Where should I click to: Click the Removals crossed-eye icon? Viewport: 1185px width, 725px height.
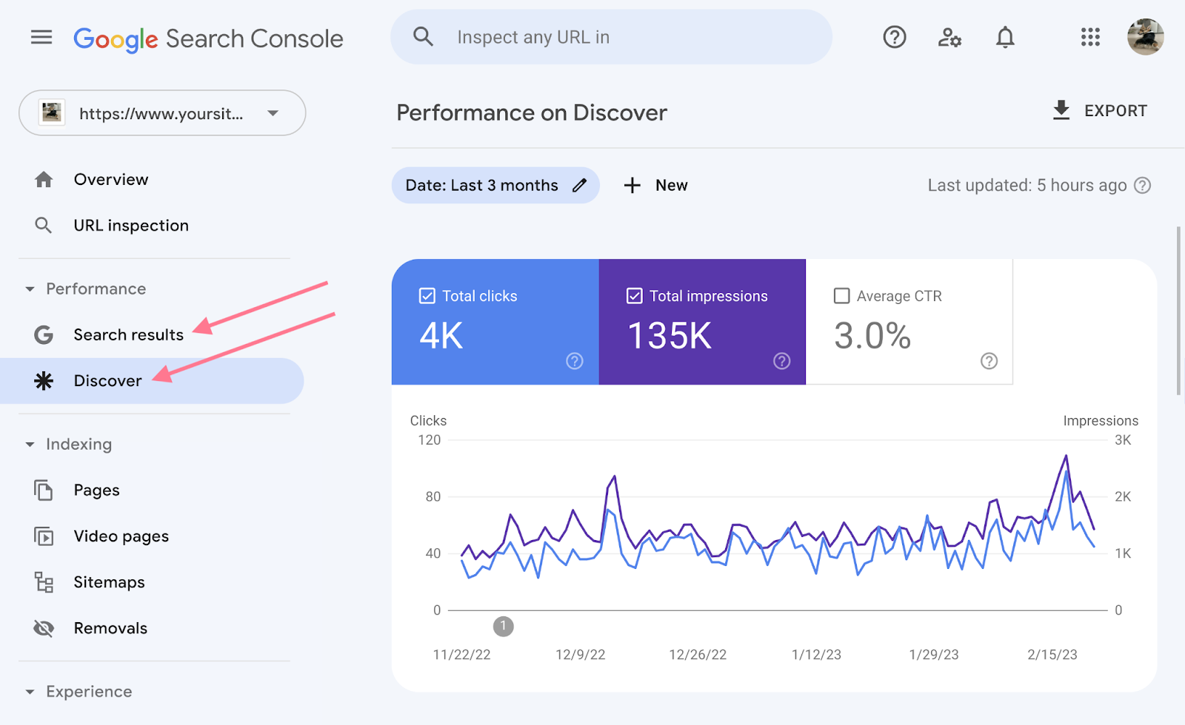(x=44, y=627)
